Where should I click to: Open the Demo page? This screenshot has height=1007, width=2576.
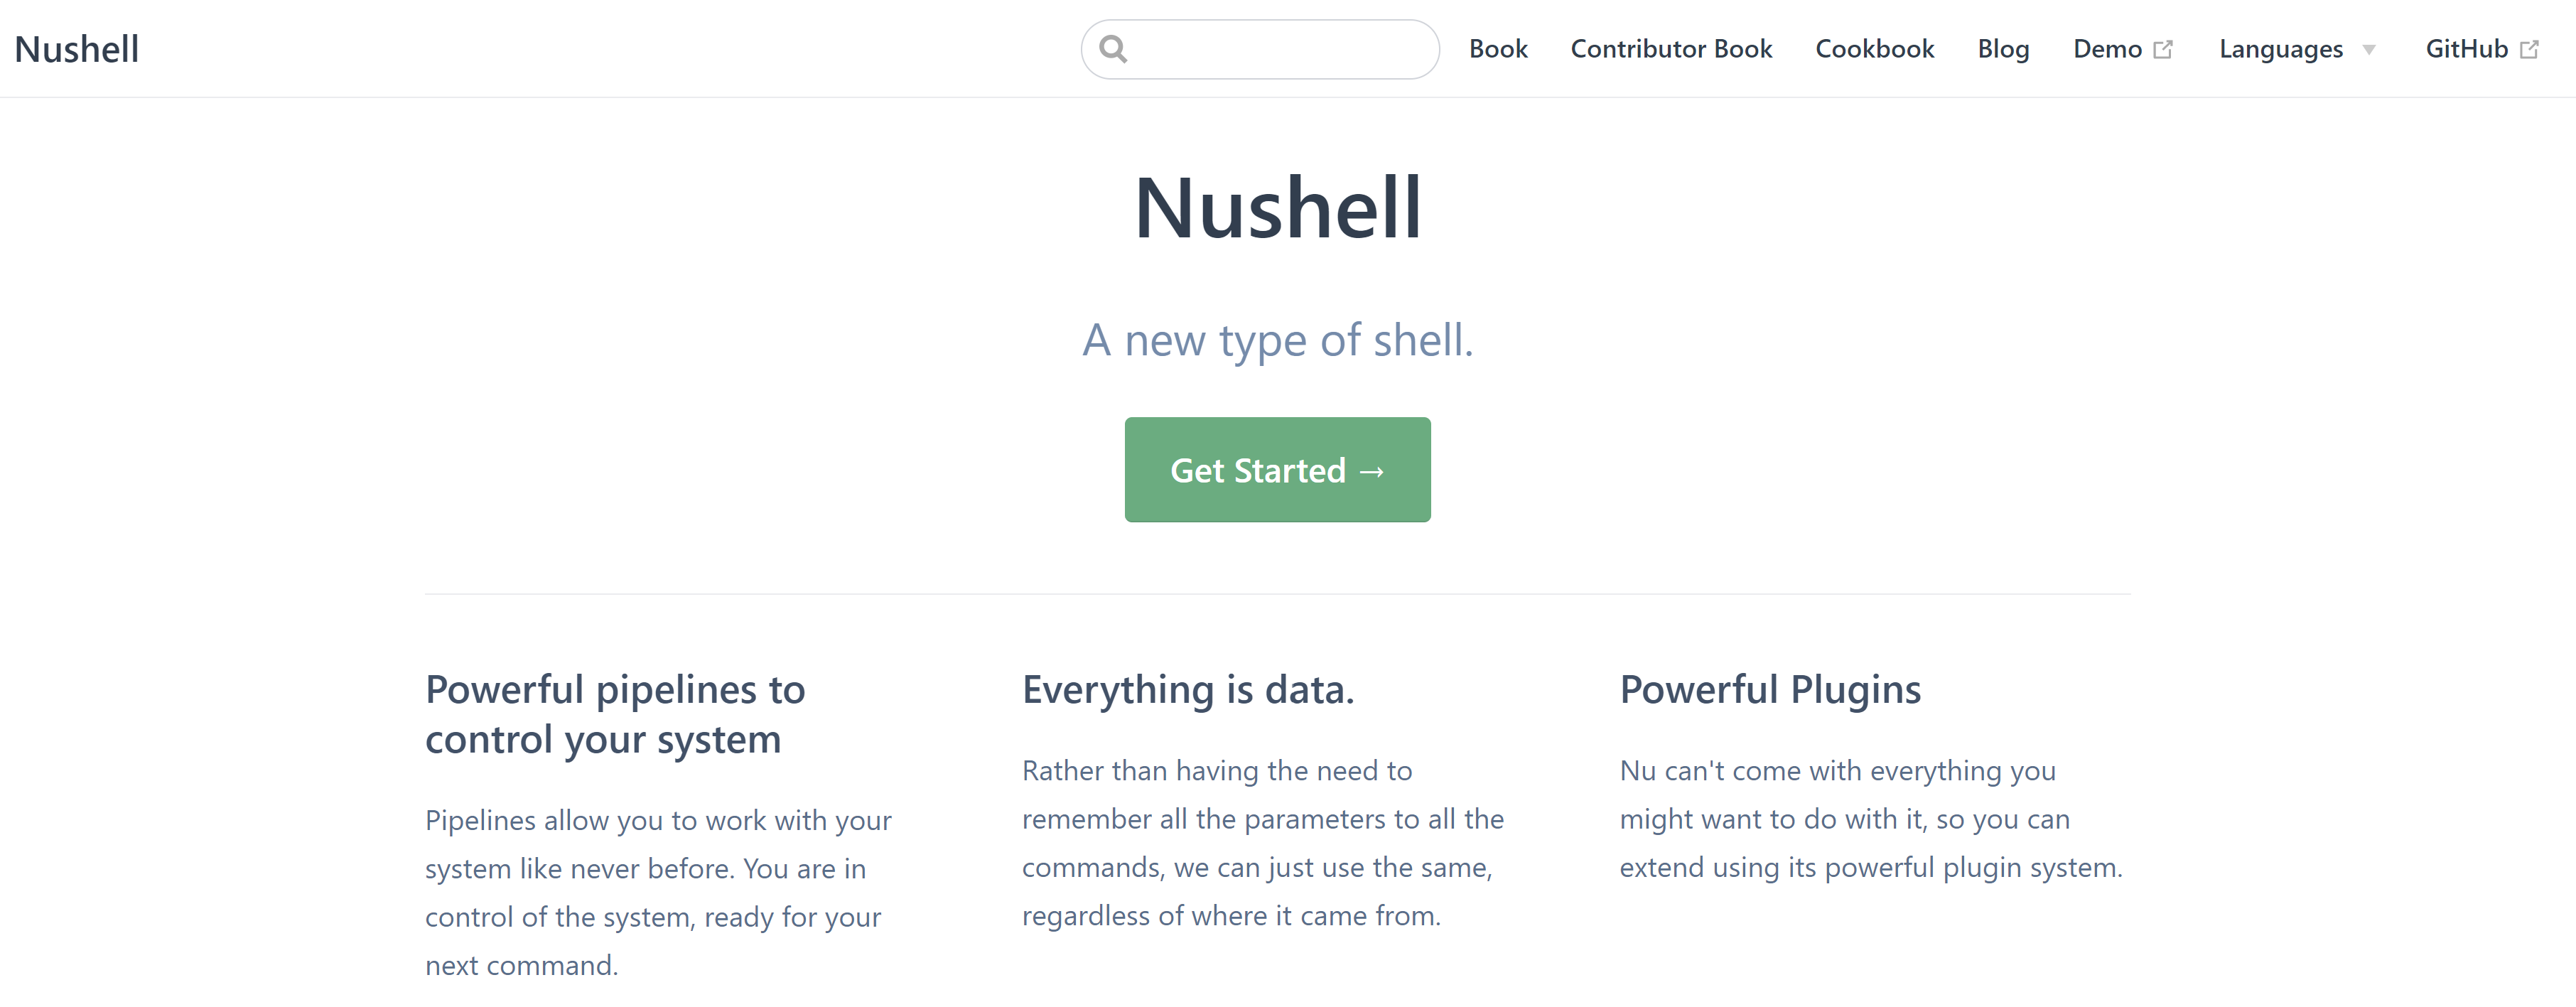[2107, 48]
